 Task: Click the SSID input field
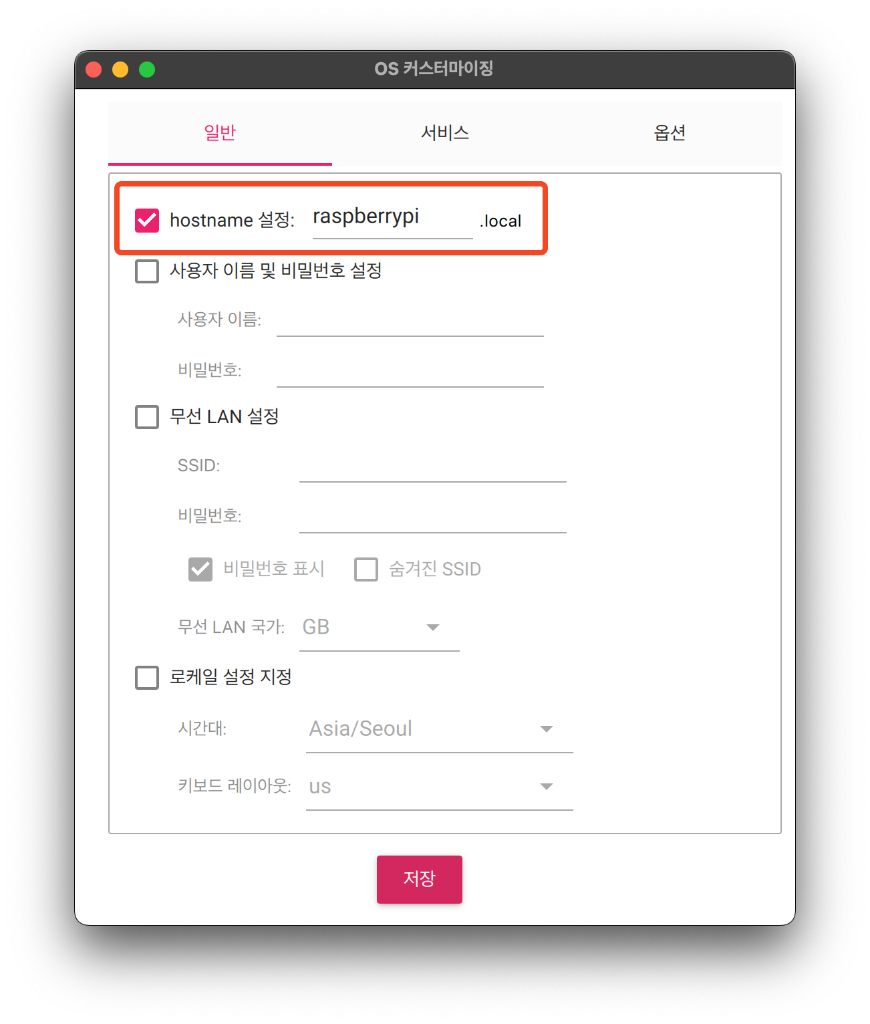click(x=432, y=465)
